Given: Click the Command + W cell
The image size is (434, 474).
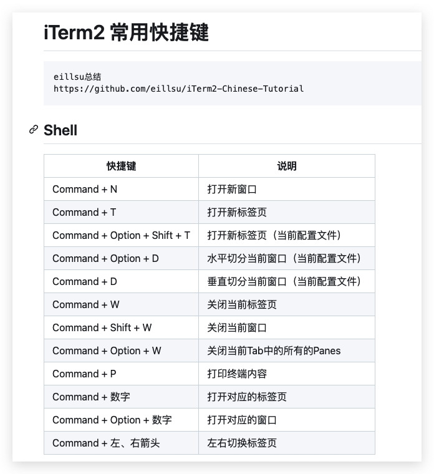Looking at the screenshot, I should pyautogui.click(x=121, y=304).
